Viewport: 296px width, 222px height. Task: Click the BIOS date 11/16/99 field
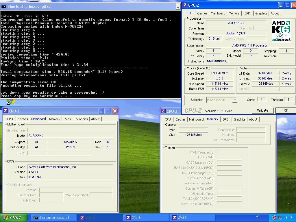[70, 177]
